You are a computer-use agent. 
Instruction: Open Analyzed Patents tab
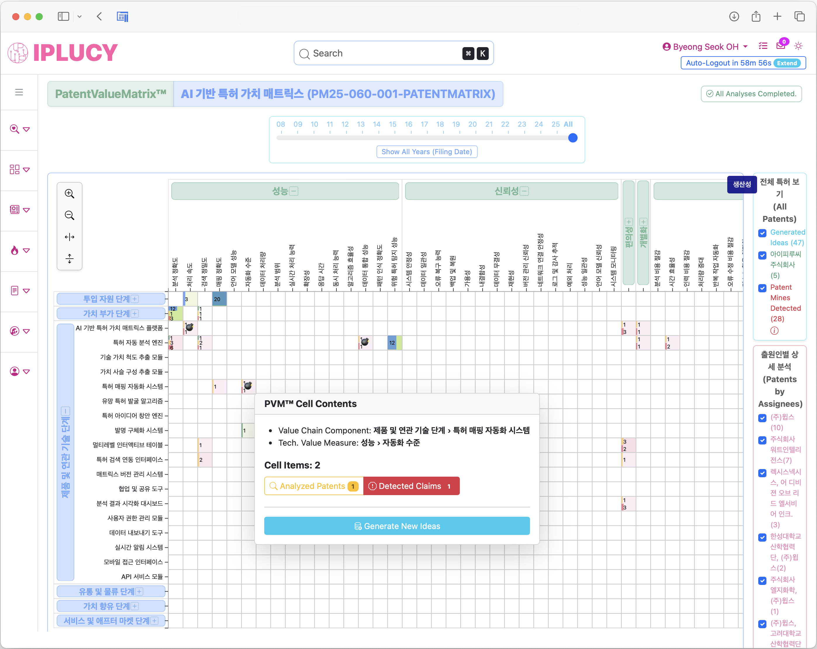[314, 486]
